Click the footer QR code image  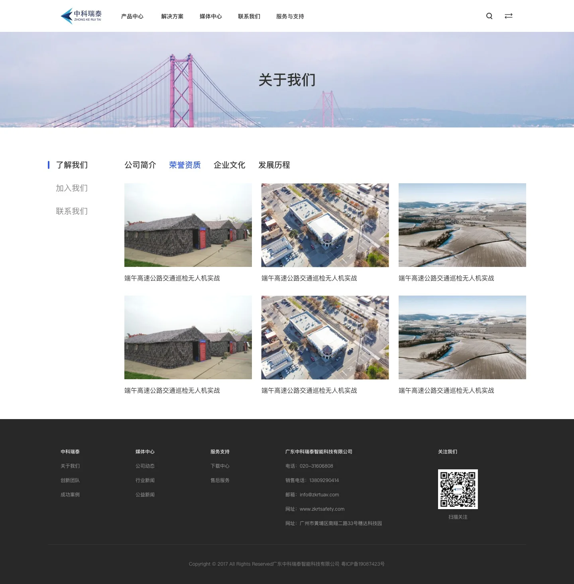click(458, 489)
